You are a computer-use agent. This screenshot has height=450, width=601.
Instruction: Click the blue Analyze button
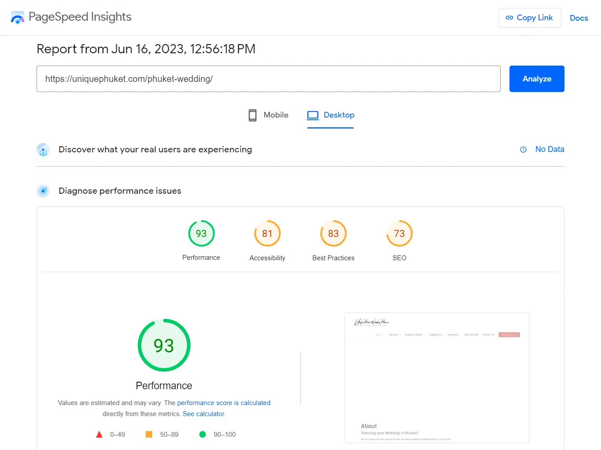[537, 79]
